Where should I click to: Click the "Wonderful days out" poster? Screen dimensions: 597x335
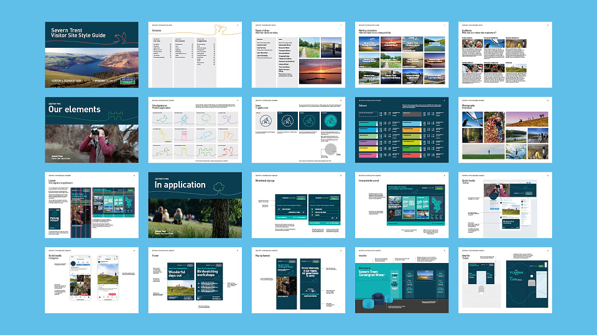181,281
